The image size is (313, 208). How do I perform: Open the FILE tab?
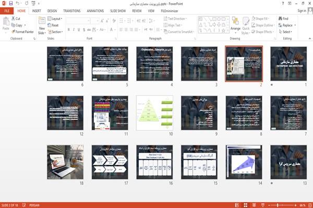click(7, 11)
